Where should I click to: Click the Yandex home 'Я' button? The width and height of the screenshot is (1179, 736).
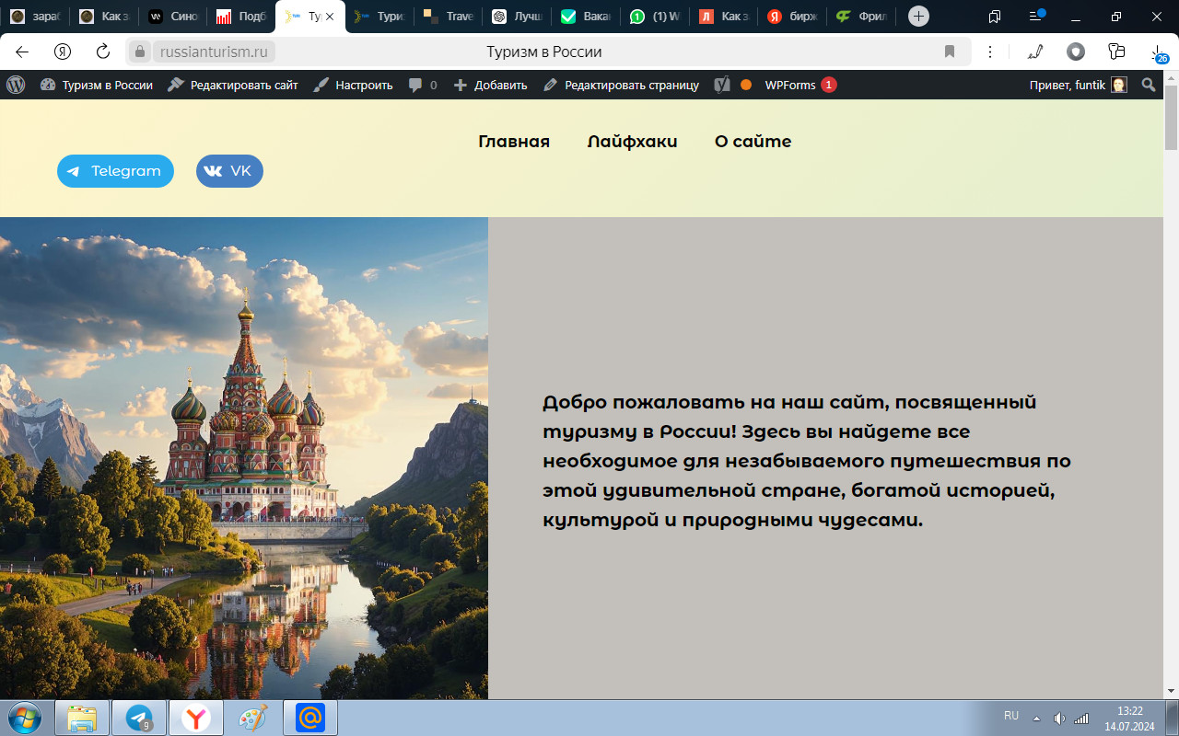[x=63, y=52]
